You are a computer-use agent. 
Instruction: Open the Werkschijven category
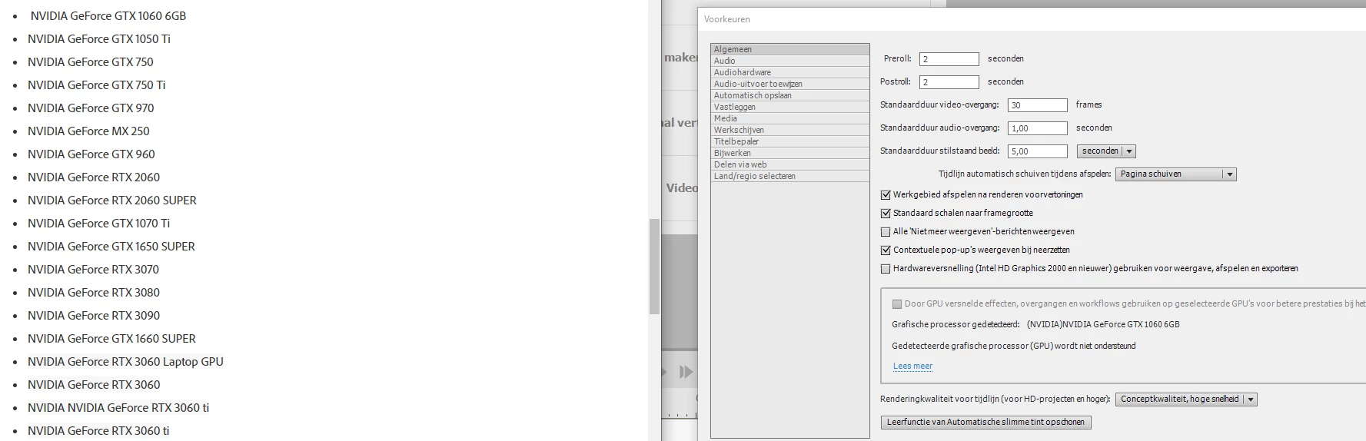pyautogui.click(x=789, y=130)
